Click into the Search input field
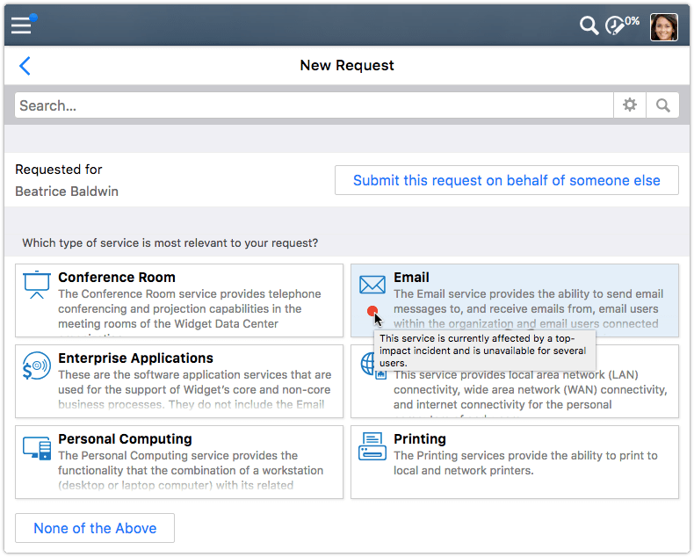Screen dimensions: 694x557 tap(314, 105)
